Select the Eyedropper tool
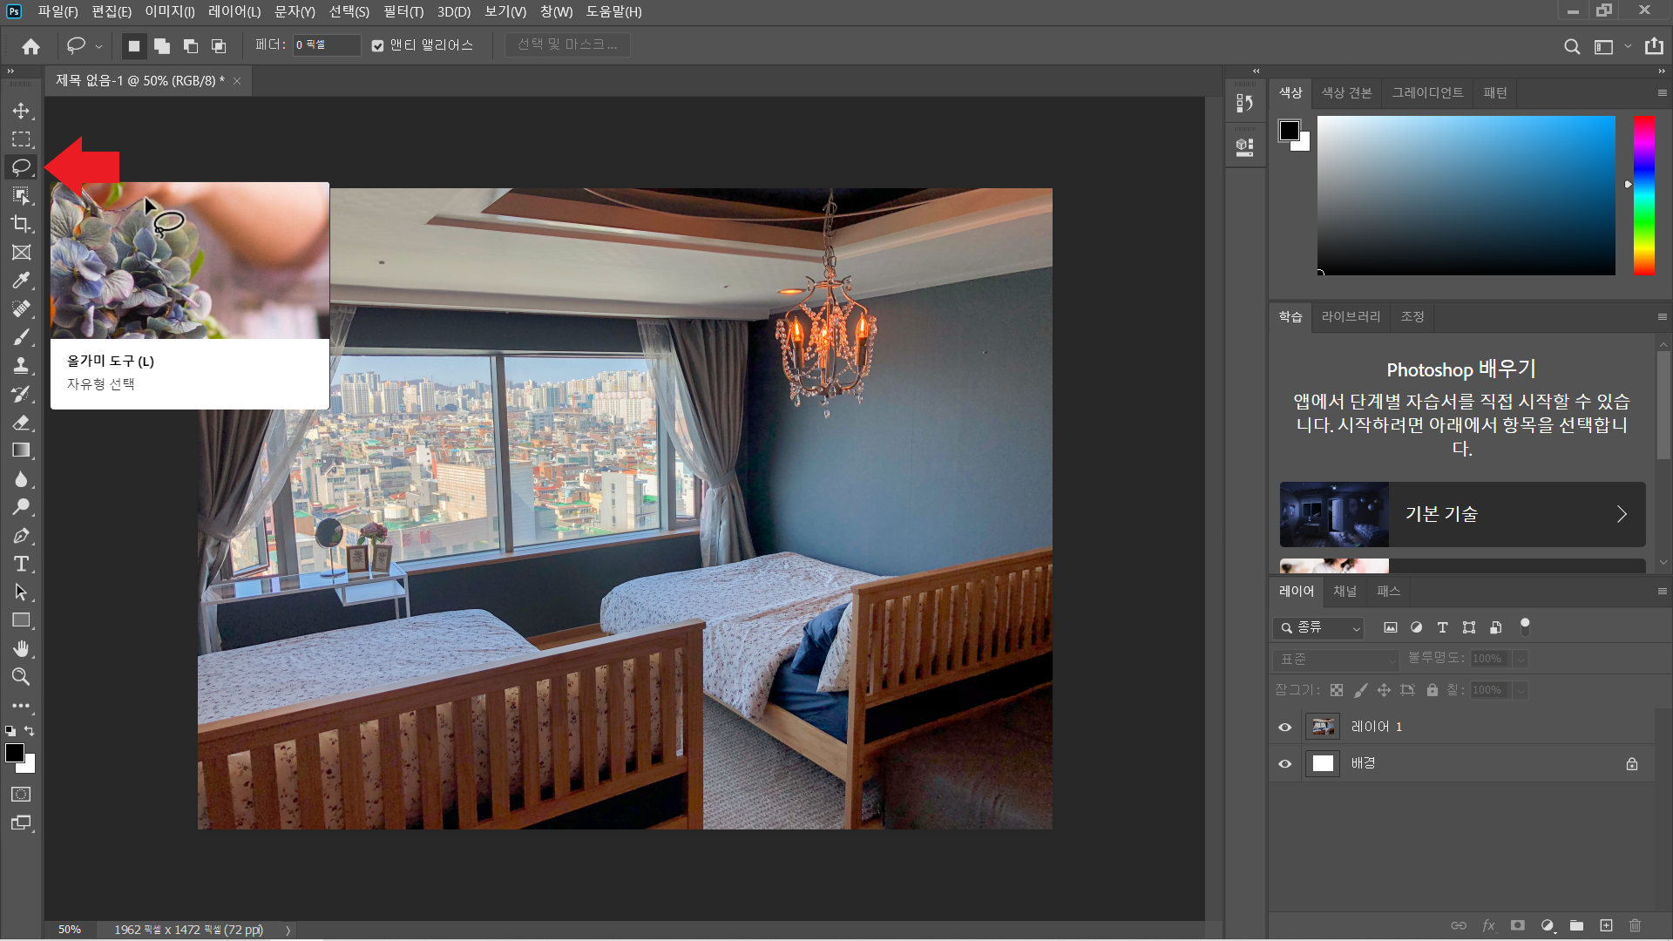This screenshot has width=1673, height=941. click(x=21, y=281)
